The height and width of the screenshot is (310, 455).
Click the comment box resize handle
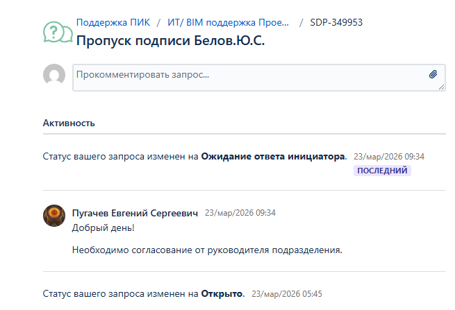(441, 87)
